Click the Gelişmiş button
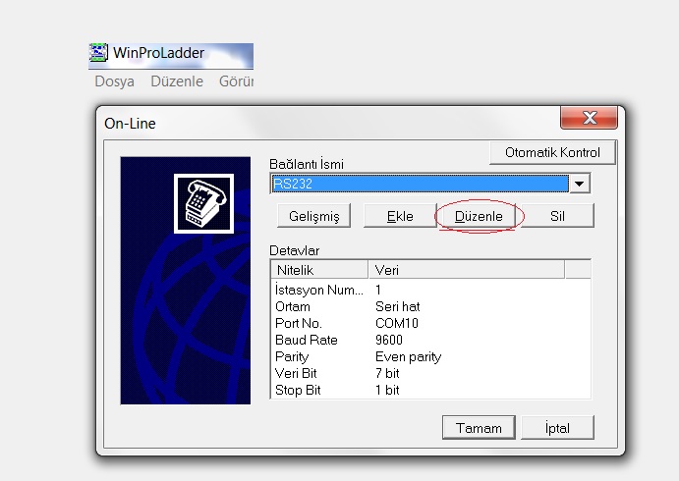679x481 pixels. click(x=313, y=216)
